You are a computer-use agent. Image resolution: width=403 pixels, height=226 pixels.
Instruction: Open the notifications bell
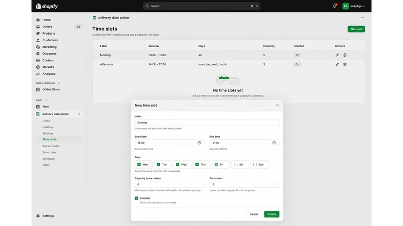(334, 6)
